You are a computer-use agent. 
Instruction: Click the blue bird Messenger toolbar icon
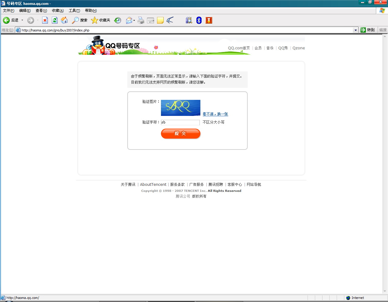(x=170, y=20)
